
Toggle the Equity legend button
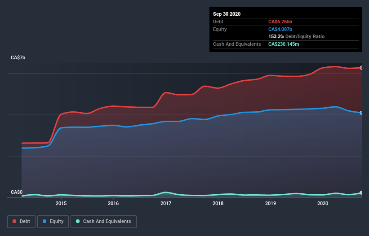[53, 222]
